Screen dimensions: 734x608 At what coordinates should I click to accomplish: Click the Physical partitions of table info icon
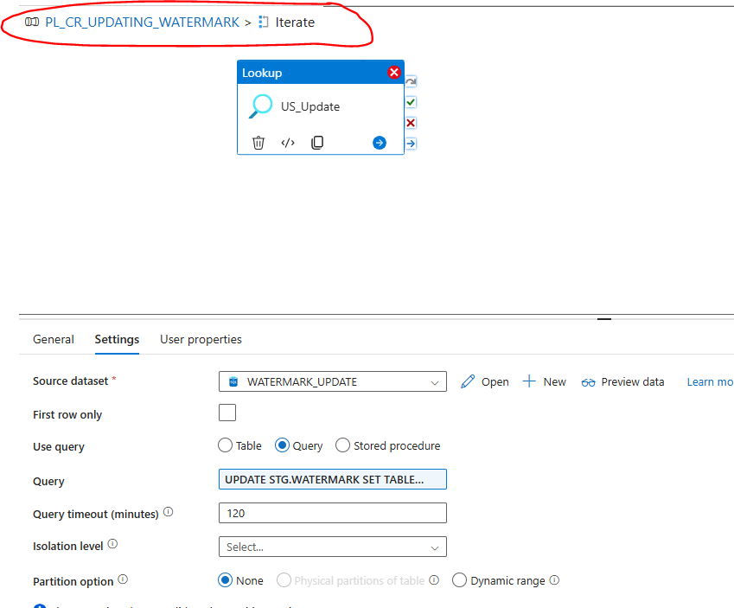434,580
